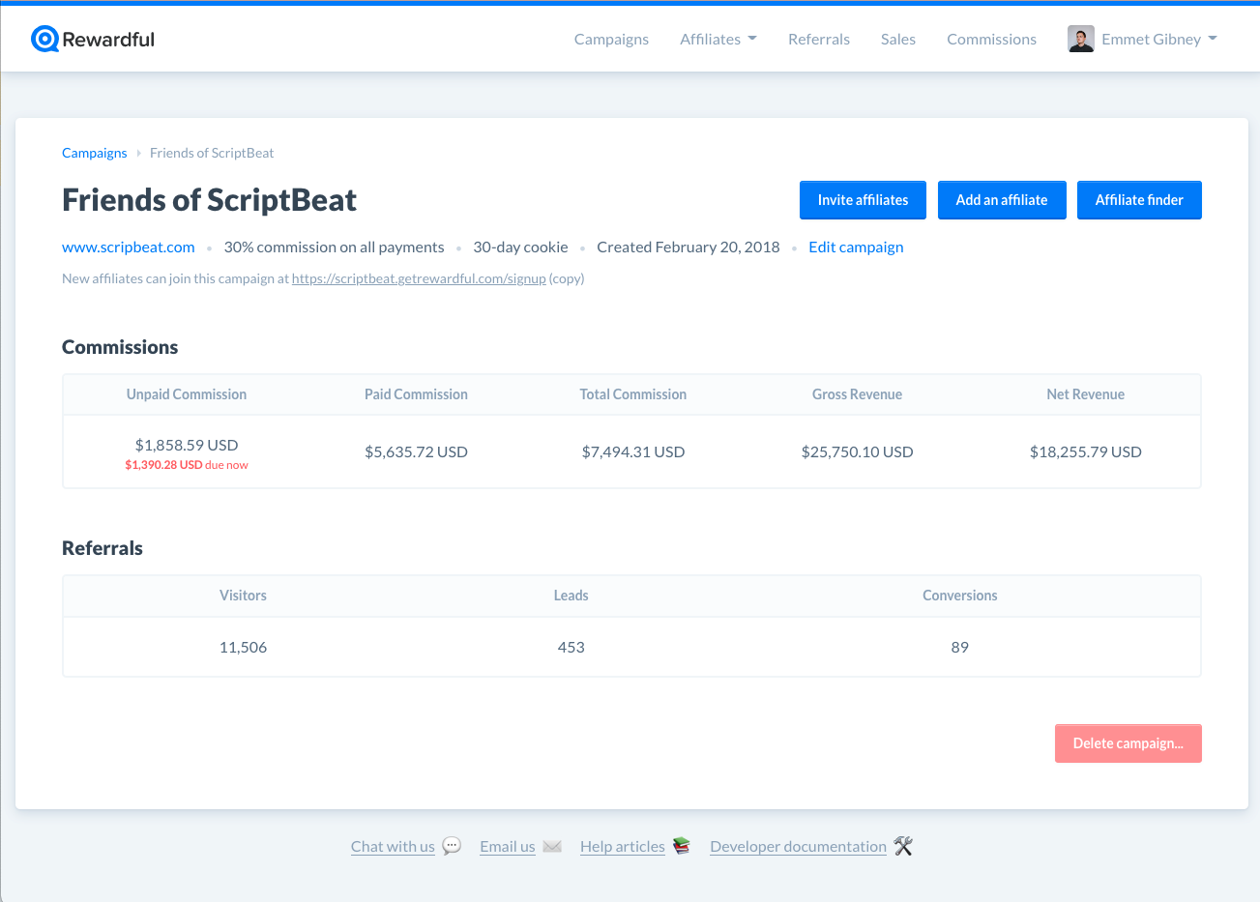This screenshot has width=1260, height=902.
Task: Open the Sales nav item
Action: coord(897,40)
